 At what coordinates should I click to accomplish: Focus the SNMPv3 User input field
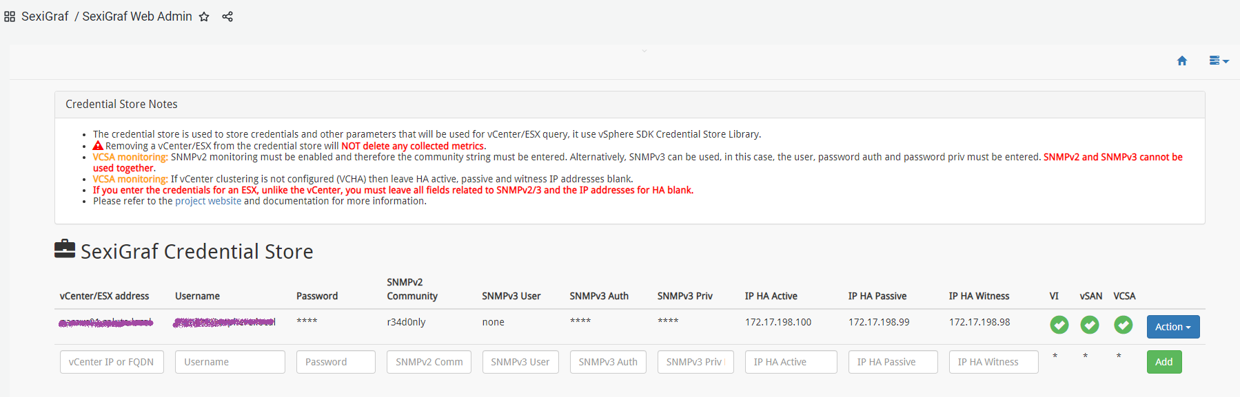[520, 362]
